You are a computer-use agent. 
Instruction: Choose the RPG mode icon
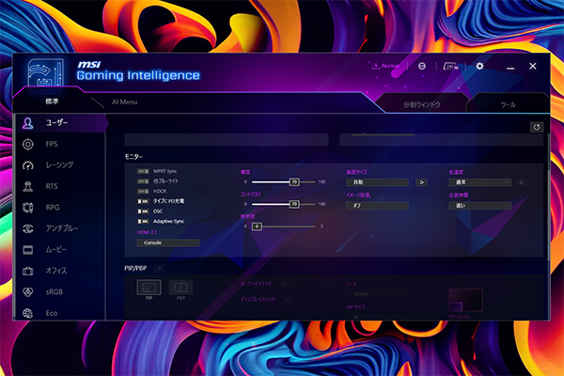(28, 207)
